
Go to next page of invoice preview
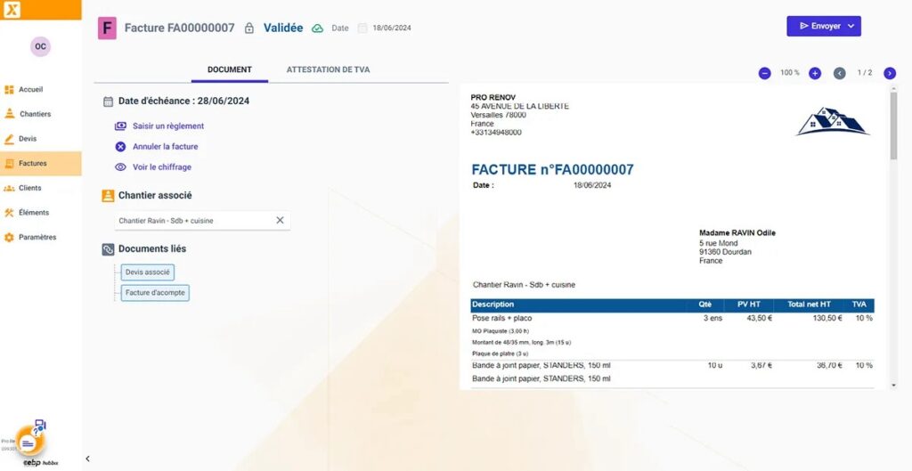coord(889,73)
